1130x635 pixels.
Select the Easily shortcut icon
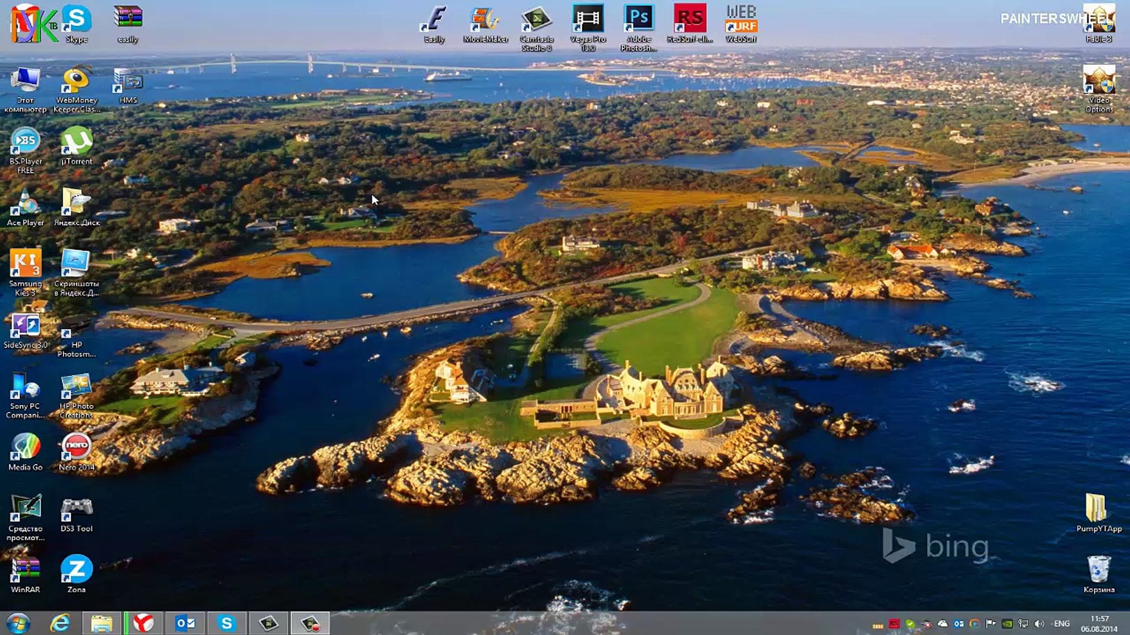(x=434, y=24)
